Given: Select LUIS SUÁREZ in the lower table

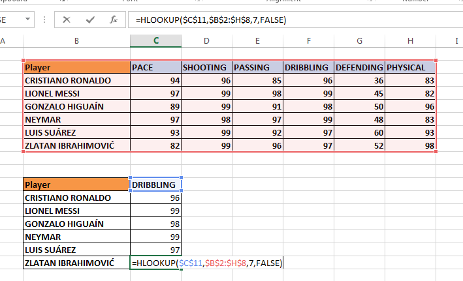Looking at the screenshot, I should point(76,249).
